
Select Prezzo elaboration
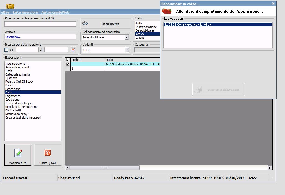(x=33, y=85)
